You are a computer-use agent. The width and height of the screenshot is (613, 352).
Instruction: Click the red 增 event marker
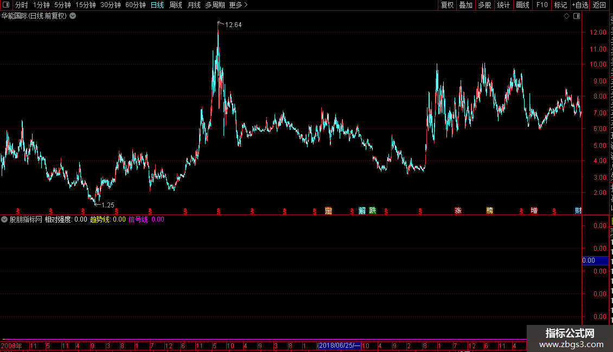(x=534, y=211)
